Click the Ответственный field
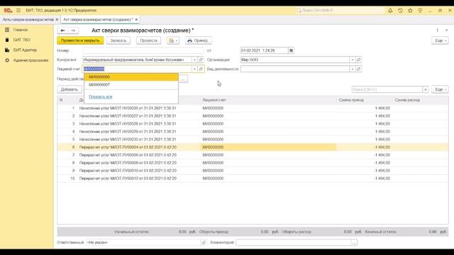Image resolution: width=454 pixels, height=255 pixels. [143, 242]
